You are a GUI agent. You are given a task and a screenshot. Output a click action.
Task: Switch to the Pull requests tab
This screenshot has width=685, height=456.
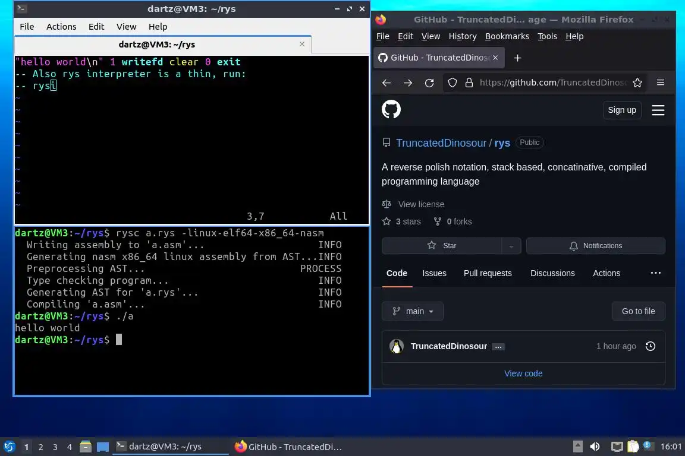point(488,273)
